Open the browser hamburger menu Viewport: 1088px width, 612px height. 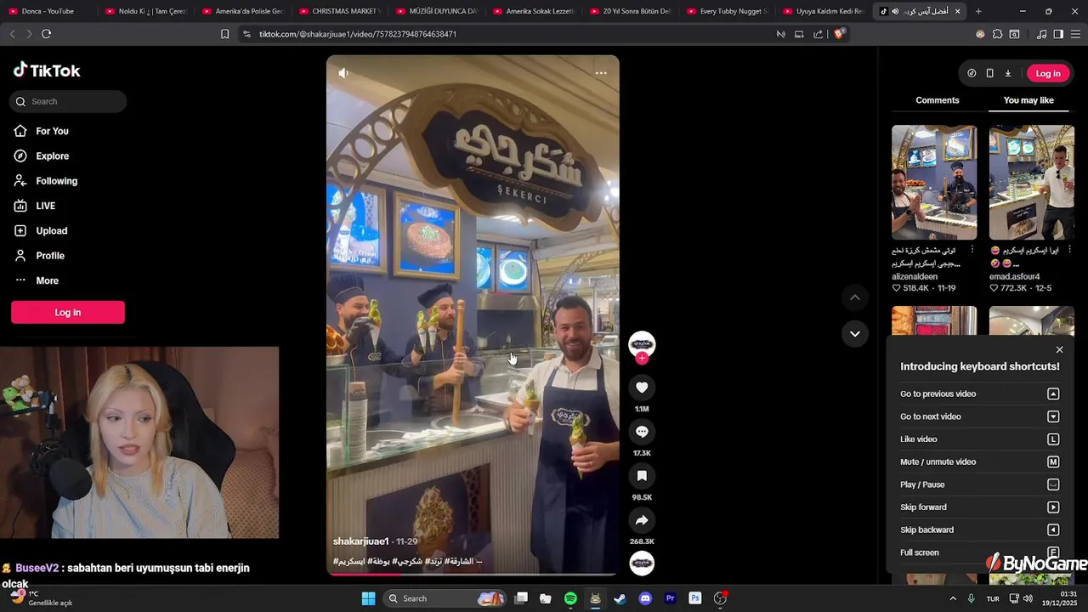click(1075, 34)
